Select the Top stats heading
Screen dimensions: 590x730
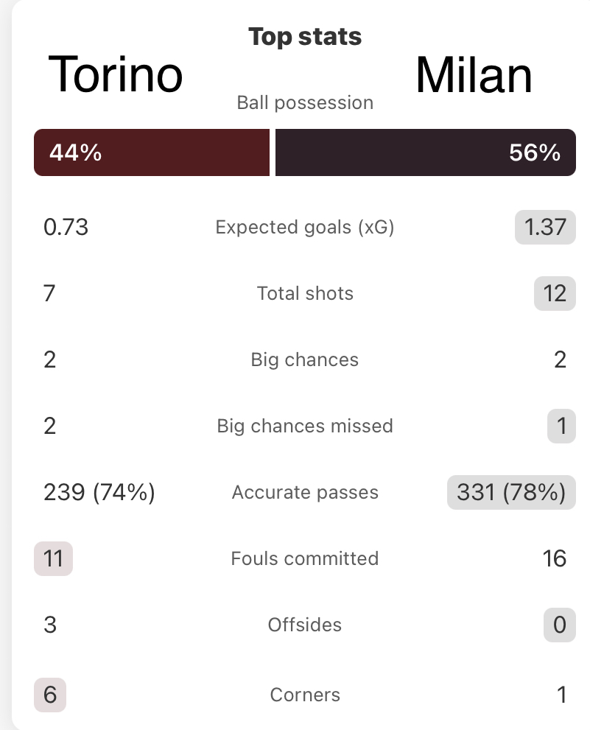[305, 36]
